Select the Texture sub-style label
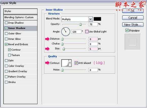 15,55
